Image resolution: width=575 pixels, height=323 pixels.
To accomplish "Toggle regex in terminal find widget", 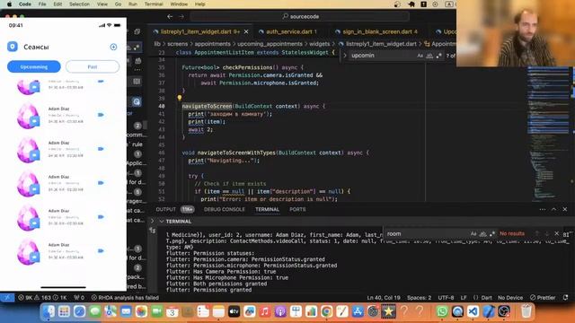I will (x=492, y=233).
